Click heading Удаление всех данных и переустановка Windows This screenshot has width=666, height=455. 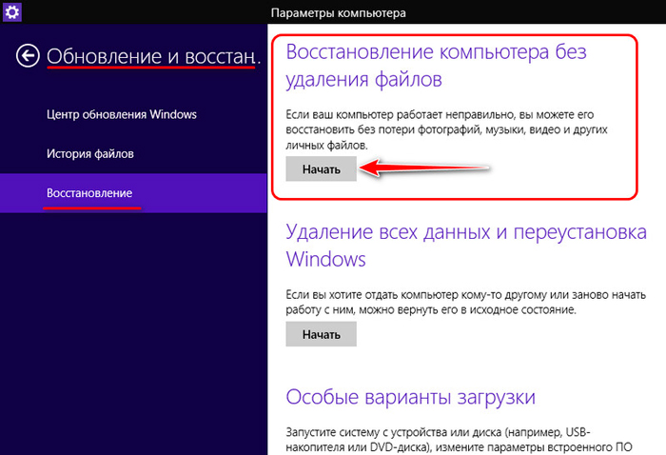pos(466,246)
